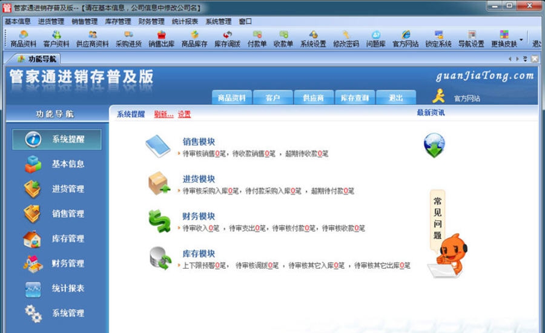Open the 销售管理 menu
Screen dimensions: 545x333
click(84, 22)
